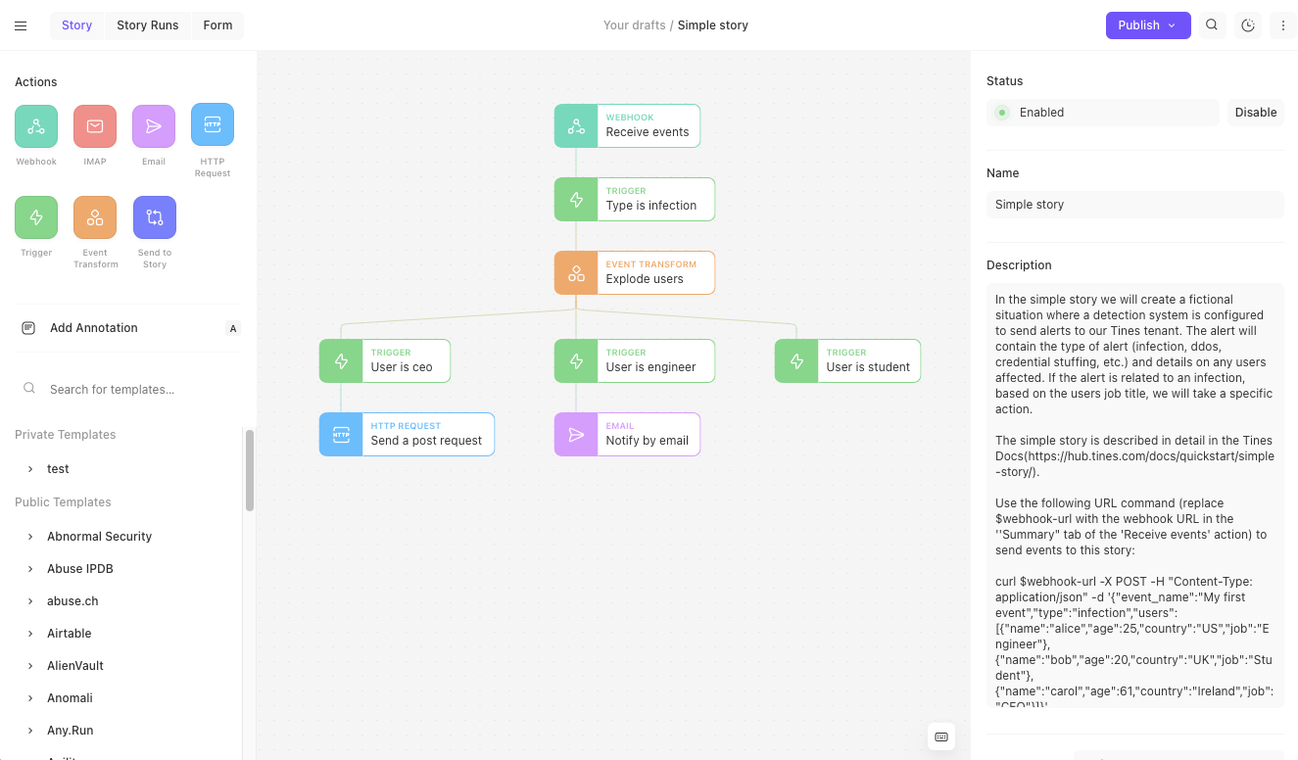Expand the Abnormal Security templates
This screenshot has height=760, width=1298.
(x=30, y=537)
